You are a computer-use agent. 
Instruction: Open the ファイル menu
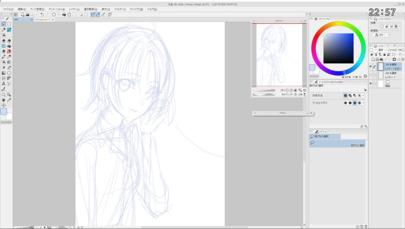(8, 9)
